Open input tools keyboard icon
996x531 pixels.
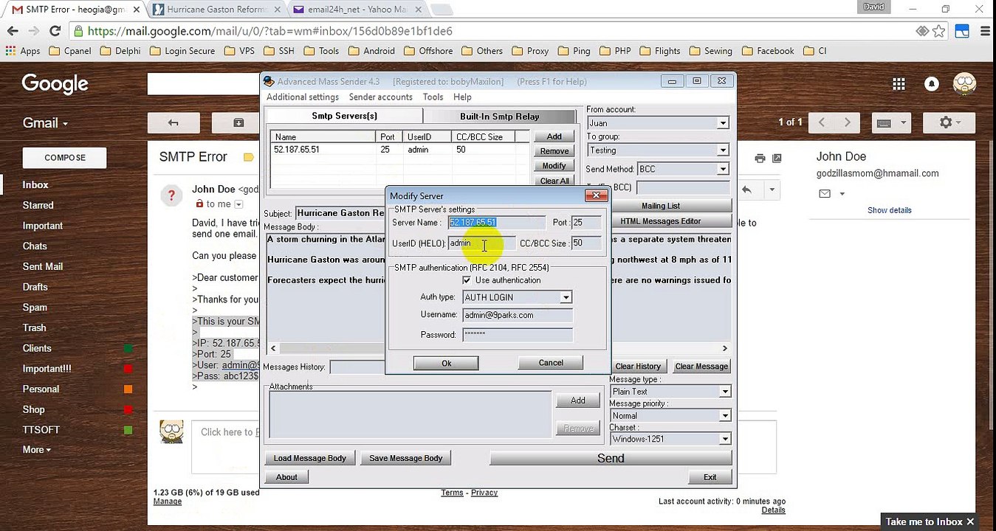(891, 122)
